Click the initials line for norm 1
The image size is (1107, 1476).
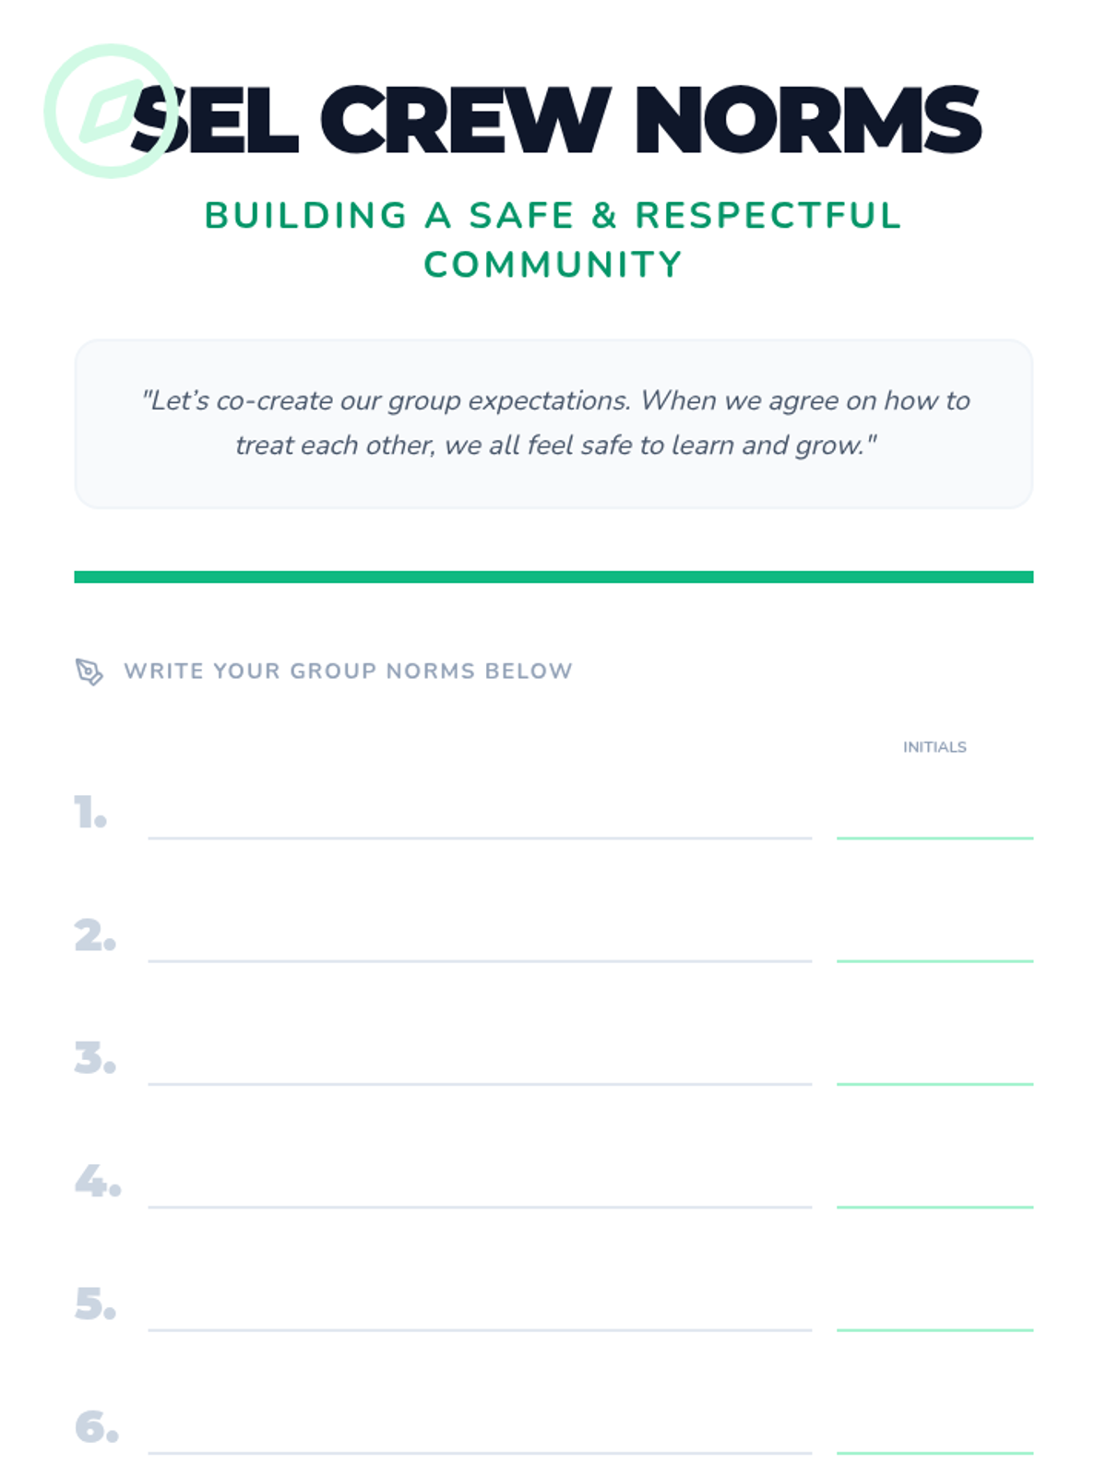(934, 835)
